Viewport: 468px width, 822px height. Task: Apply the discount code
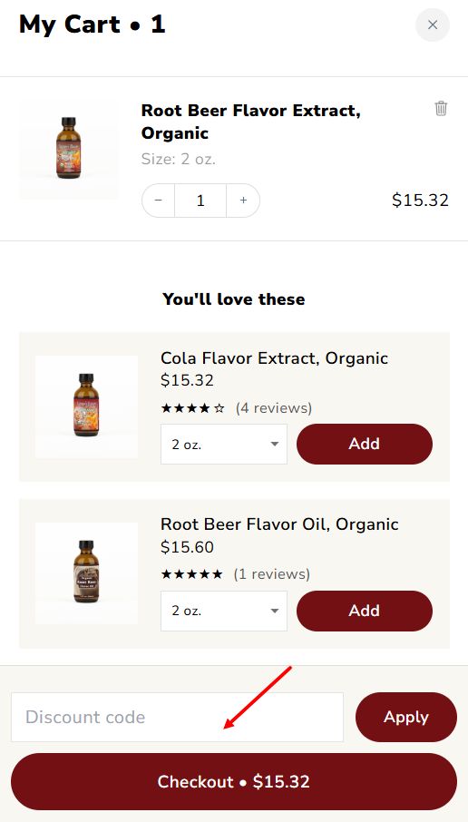[x=406, y=717]
